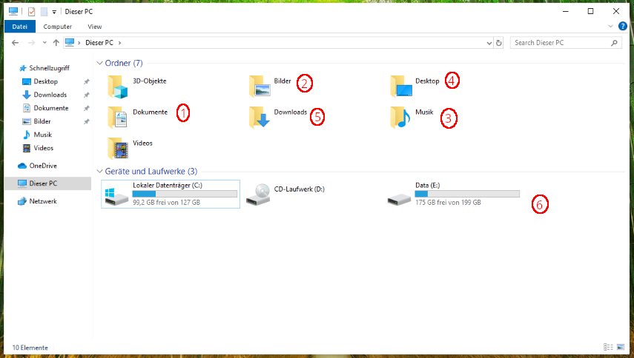634x358 pixels.
Task: Select the Lokaler Datenträger (C:) drive icon
Action: 116,196
